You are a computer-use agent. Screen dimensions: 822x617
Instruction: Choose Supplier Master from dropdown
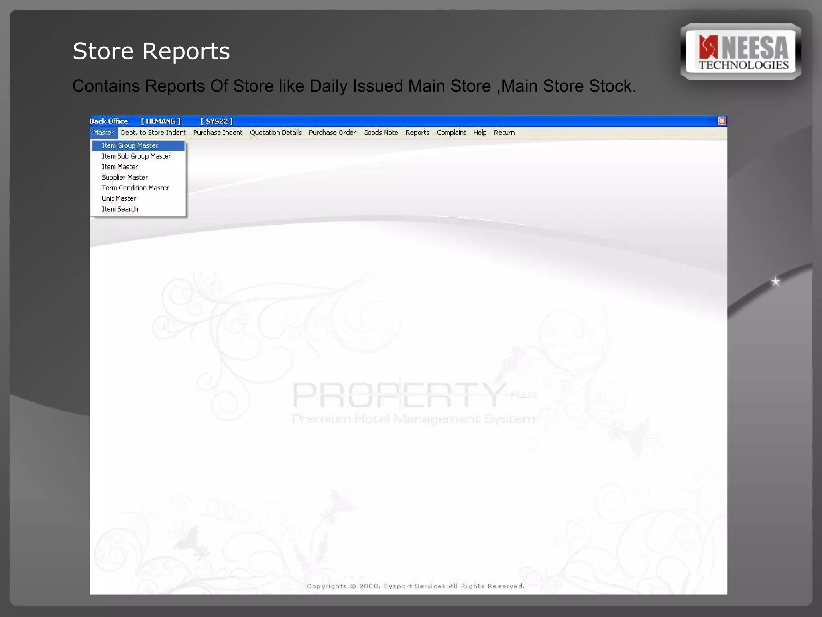(x=138, y=178)
